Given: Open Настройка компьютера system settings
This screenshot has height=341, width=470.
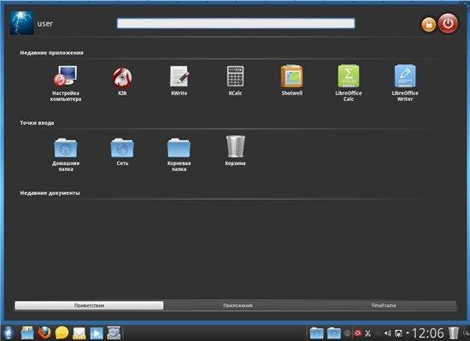Looking at the screenshot, I should click(65, 83).
